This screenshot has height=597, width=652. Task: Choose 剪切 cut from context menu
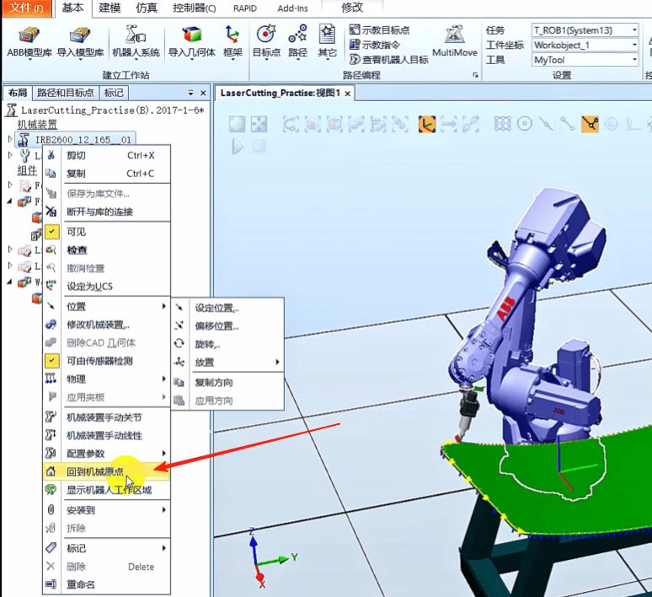click(106, 155)
